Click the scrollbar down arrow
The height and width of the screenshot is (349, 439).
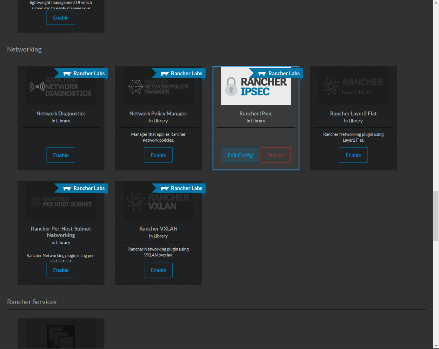click(436, 346)
